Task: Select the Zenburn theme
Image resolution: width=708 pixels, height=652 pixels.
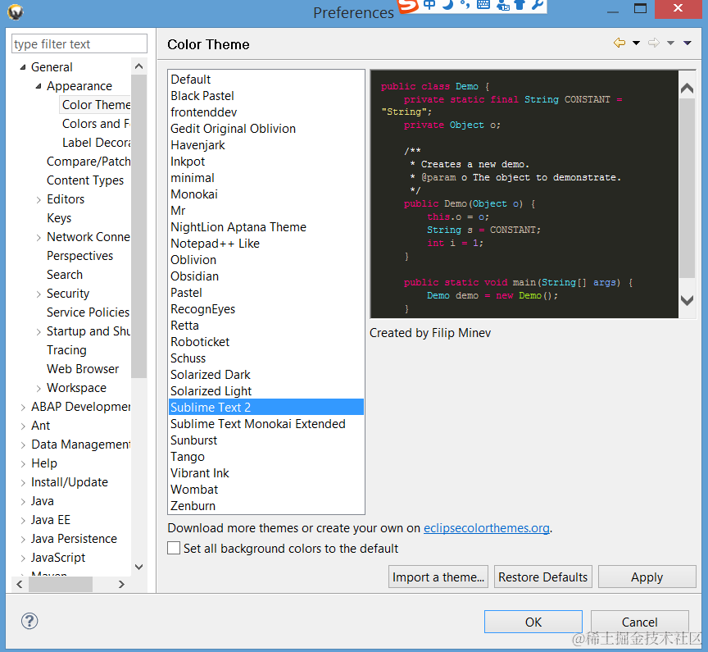Action: [x=266, y=505]
